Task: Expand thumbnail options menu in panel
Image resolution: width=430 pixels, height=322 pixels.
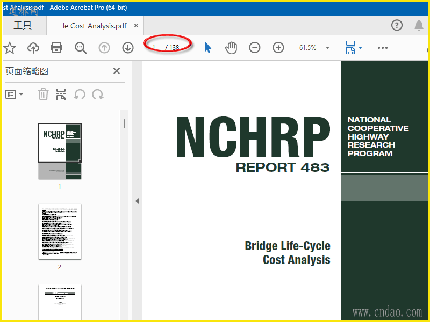Action: [x=15, y=94]
